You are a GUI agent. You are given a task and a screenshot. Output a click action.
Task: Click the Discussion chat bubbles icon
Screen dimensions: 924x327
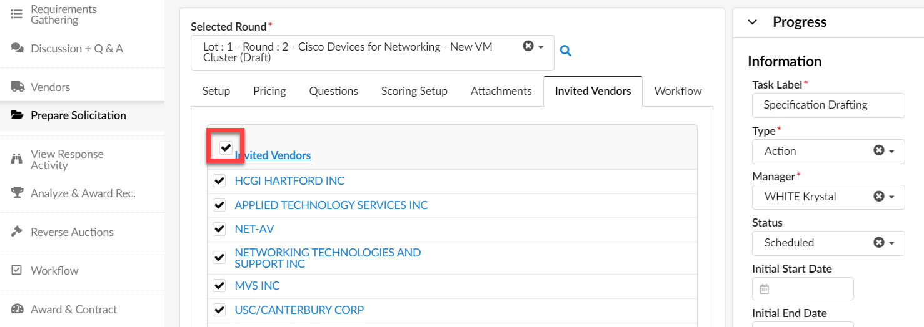click(18, 48)
